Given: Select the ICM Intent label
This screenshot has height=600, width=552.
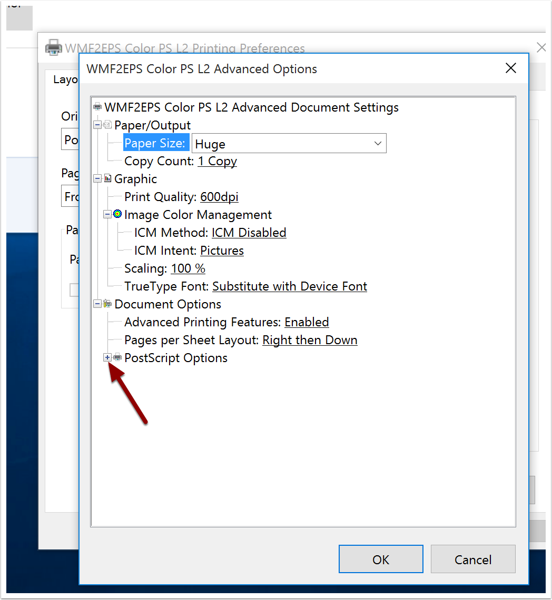Looking at the screenshot, I should [165, 251].
